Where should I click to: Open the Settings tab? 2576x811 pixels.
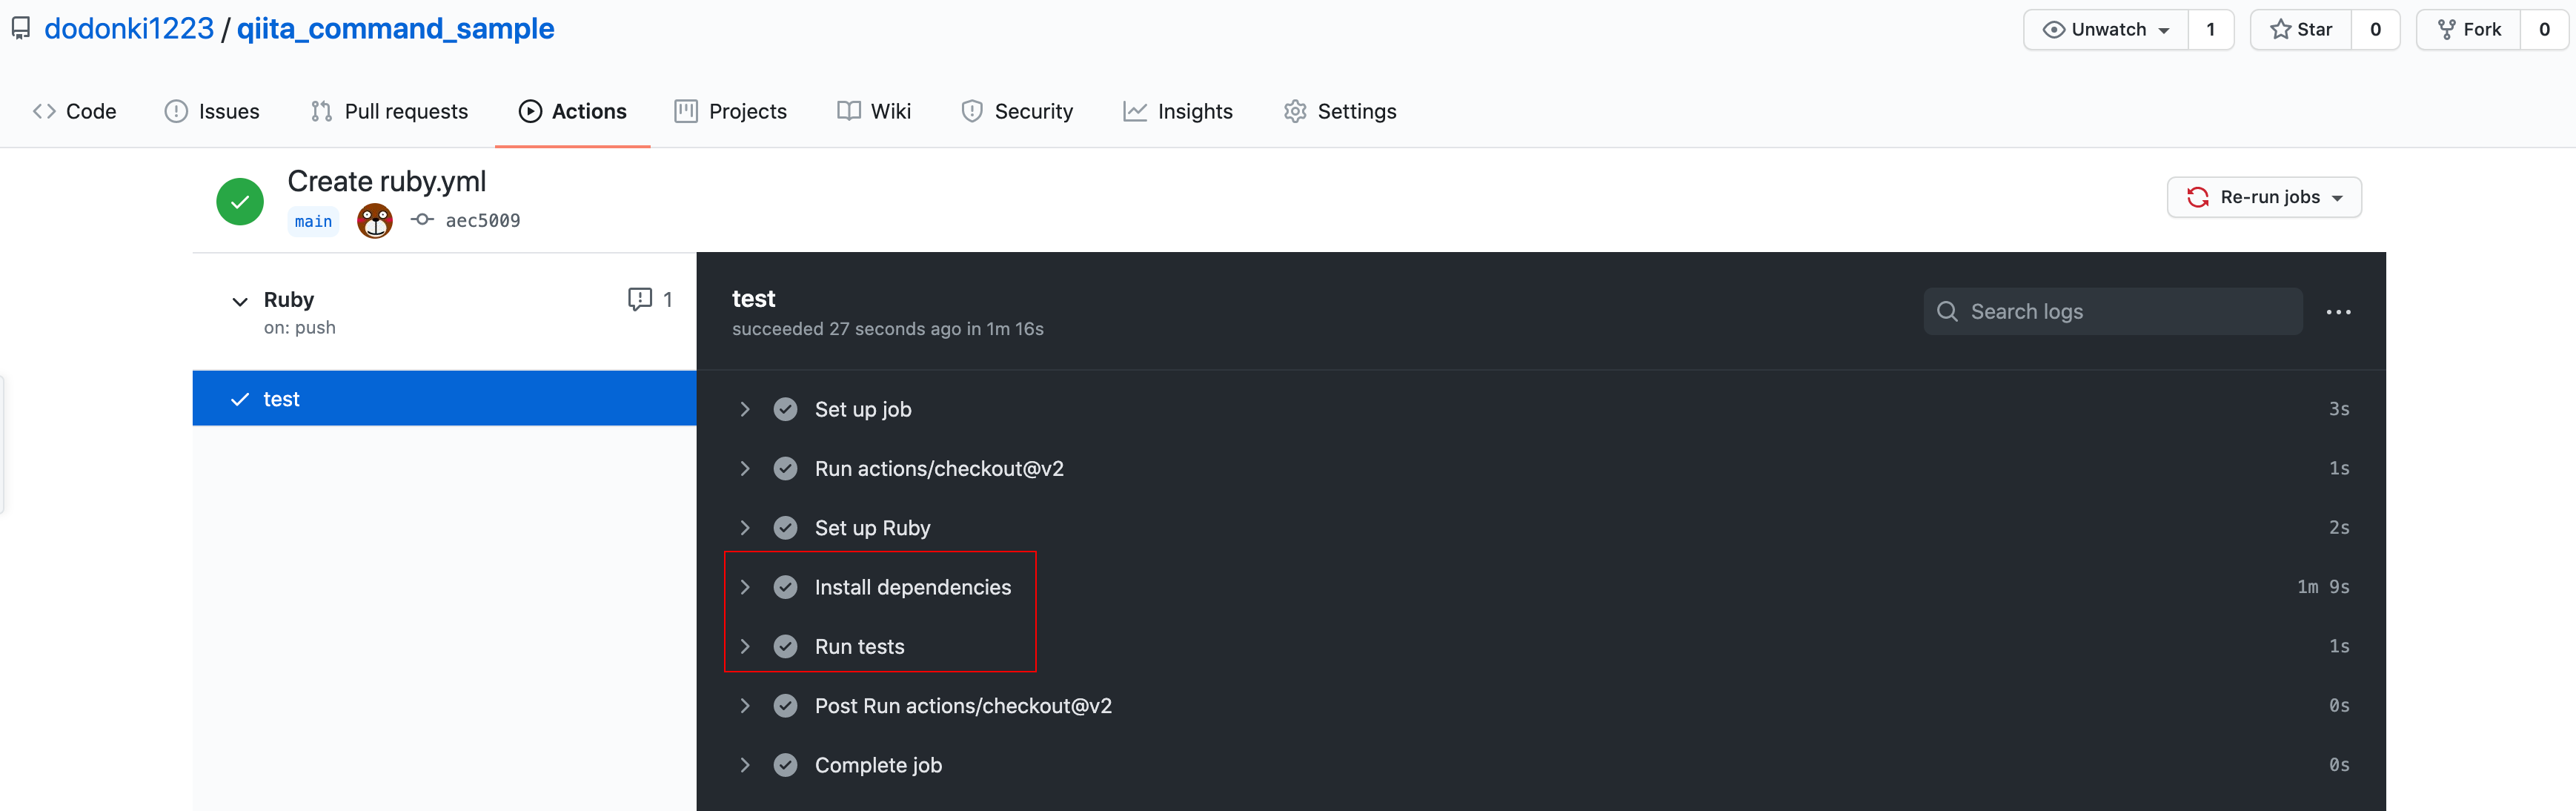tap(1340, 111)
